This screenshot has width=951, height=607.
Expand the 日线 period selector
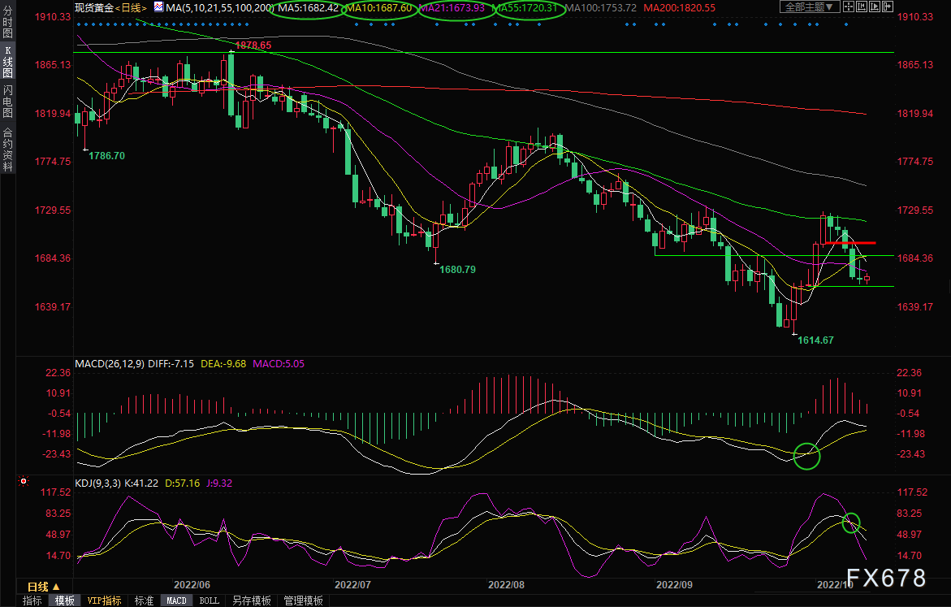44,587
